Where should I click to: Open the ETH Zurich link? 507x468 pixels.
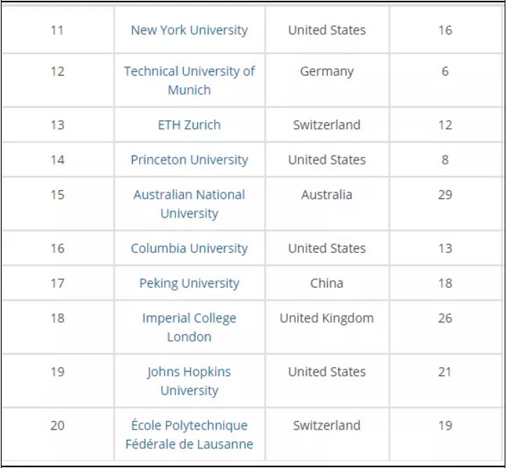[x=189, y=125]
